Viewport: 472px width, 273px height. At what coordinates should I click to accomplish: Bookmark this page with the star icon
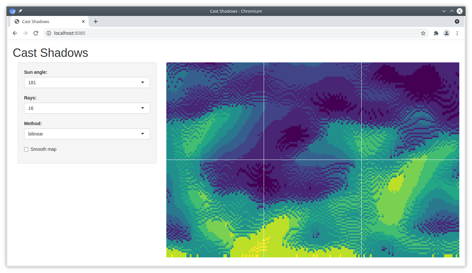[423, 33]
